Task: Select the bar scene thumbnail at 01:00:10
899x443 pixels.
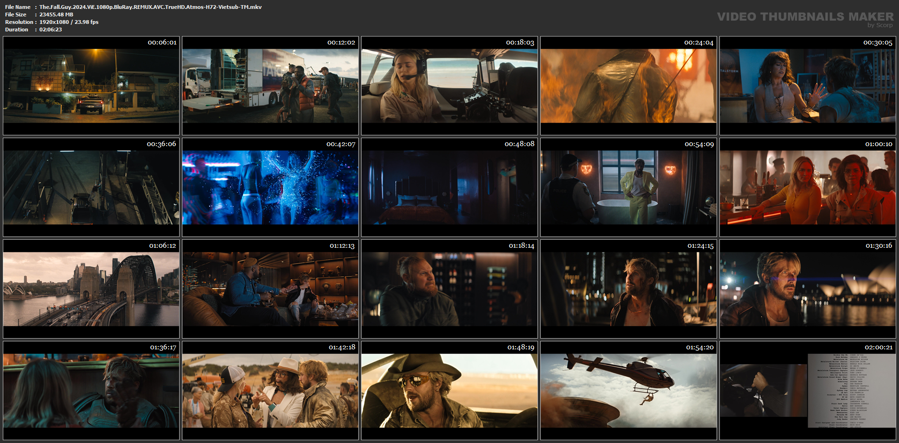Action: [808, 187]
